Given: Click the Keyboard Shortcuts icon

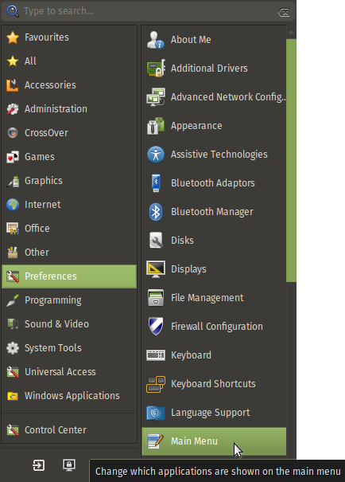Looking at the screenshot, I should (156, 384).
